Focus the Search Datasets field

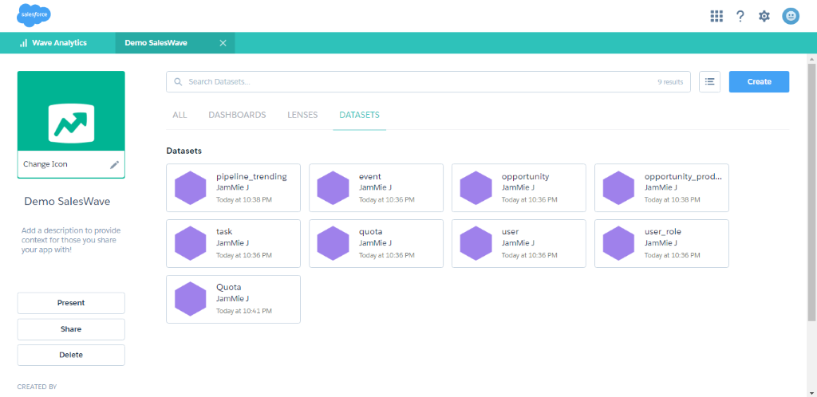coord(428,81)
